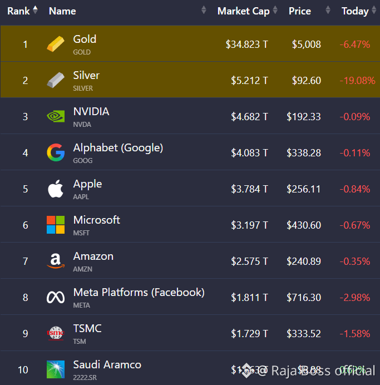380x385 pixels.
Task: Sort by the Price column header
Action: point(300,11)
